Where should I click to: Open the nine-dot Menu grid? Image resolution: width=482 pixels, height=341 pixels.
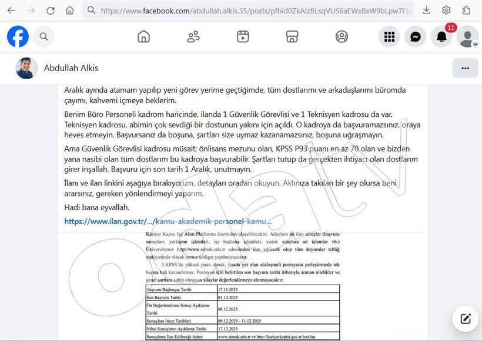pyautogui.click(x=389, y=37)
